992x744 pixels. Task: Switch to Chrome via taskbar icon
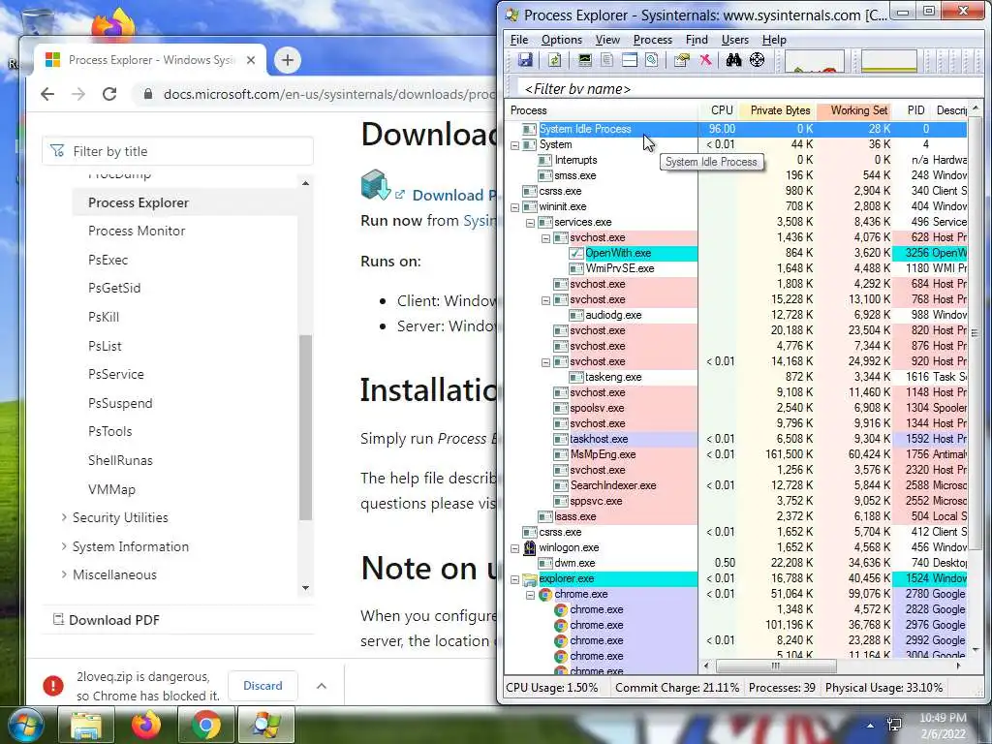point(206,725)
